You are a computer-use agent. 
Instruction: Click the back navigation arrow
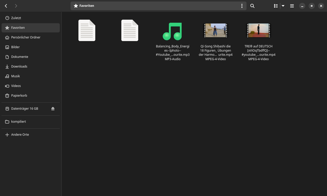[x=6, y=6]
